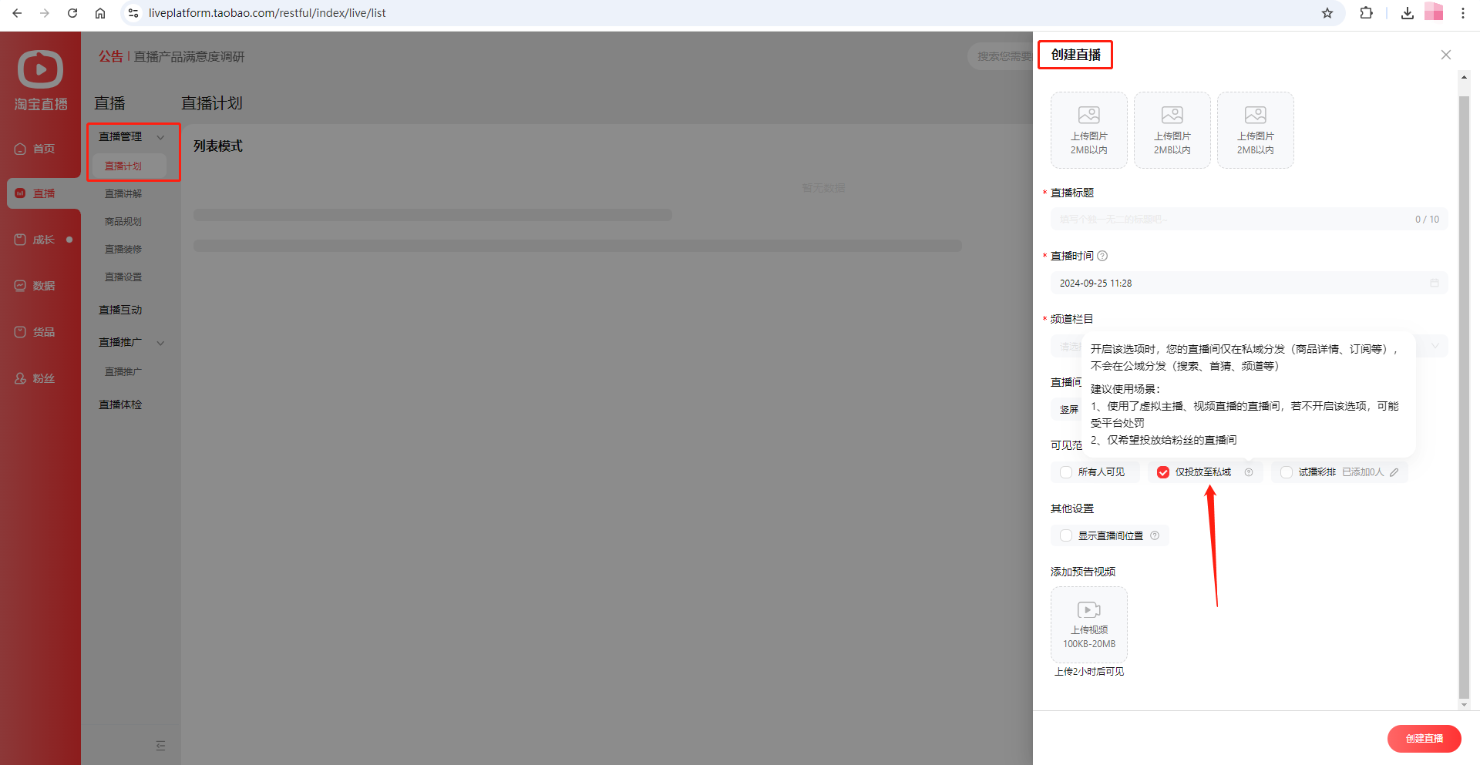Upload the second cover image

click(x=1172, y=130)
